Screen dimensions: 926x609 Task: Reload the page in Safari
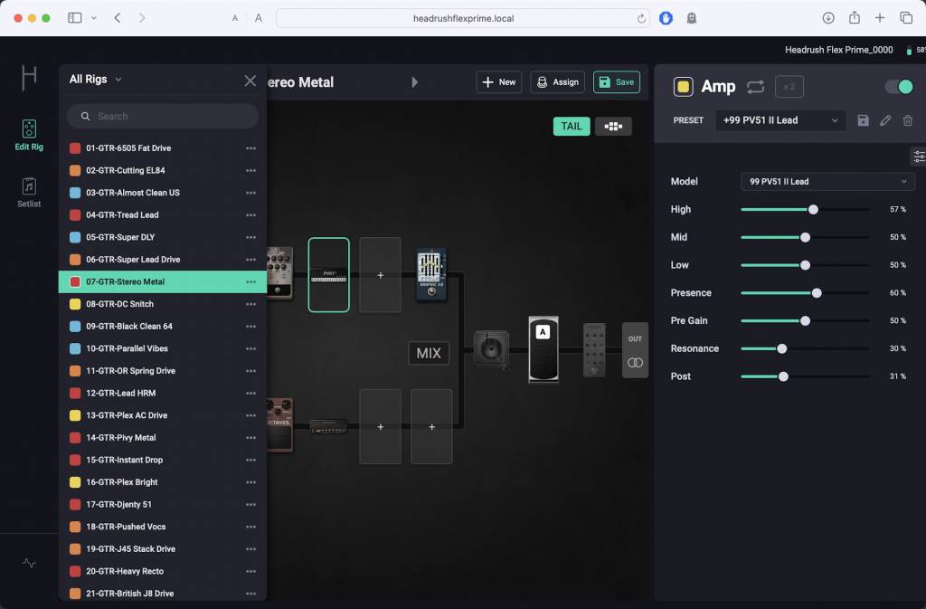pos(641,18)
